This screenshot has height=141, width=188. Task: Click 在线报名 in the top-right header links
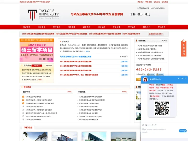tap(157, 2)
